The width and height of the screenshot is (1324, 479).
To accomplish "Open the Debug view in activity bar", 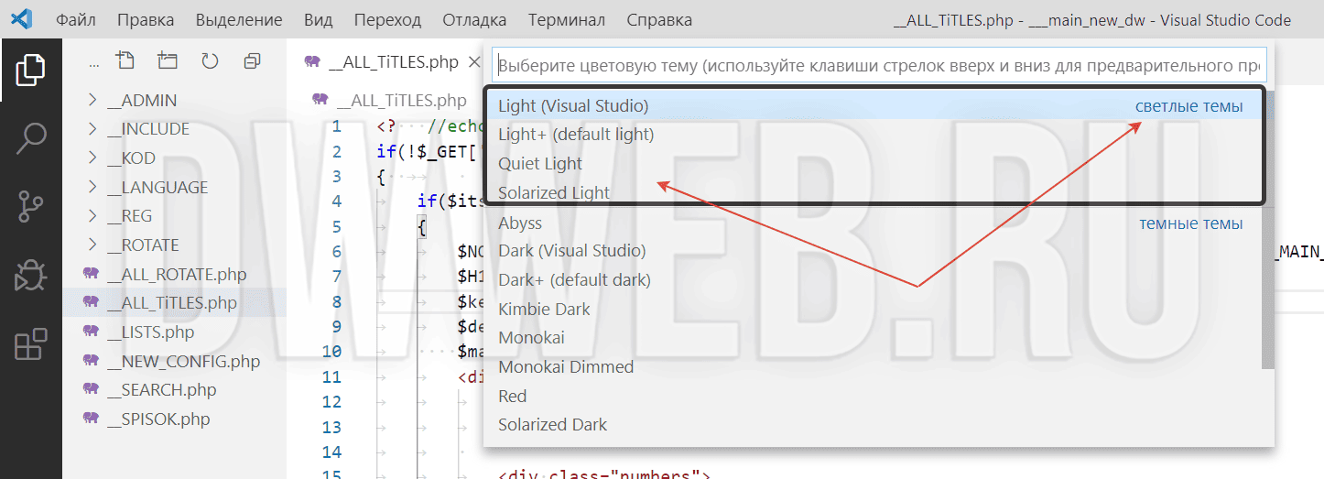I will point(31,276).
